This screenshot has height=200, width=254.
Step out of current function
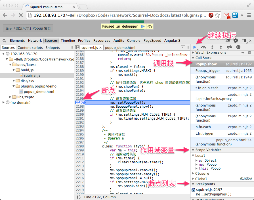click(x=221, y=47)
